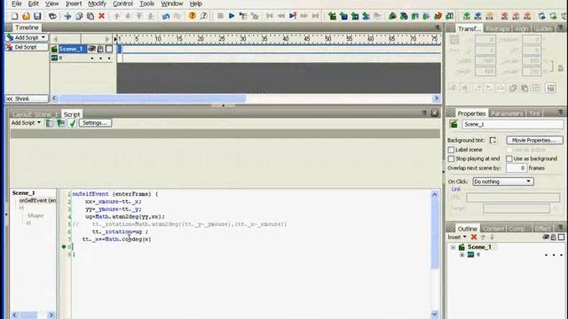Click the Insert Scene green icon

332,16
